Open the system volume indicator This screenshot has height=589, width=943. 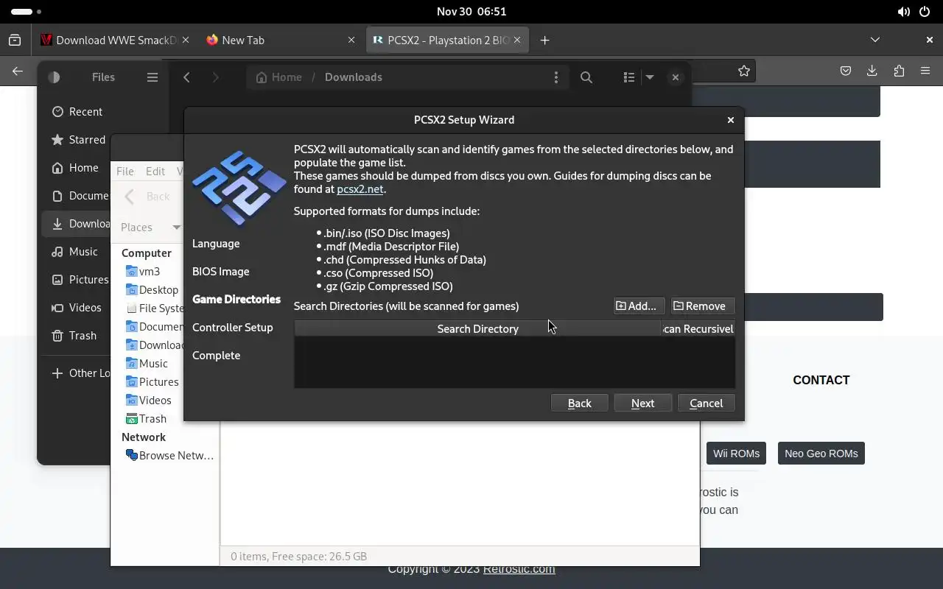click(904, 12)
